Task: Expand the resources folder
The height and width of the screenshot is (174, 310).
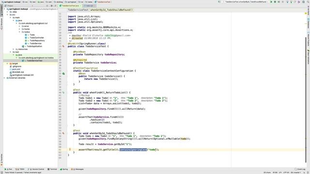Action: (14, 49)
